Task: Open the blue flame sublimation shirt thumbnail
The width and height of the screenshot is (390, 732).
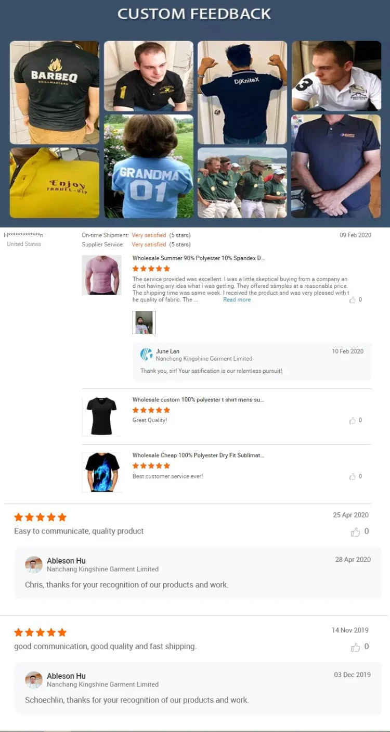Action: tap(101, 472)
